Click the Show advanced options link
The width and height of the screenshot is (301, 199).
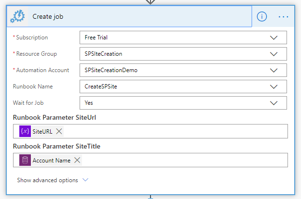[x=47, y=180]
